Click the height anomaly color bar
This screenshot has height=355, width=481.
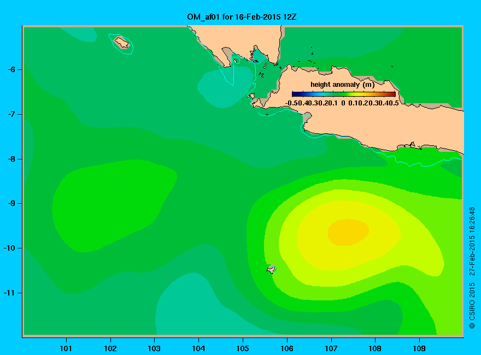[344, 94]
